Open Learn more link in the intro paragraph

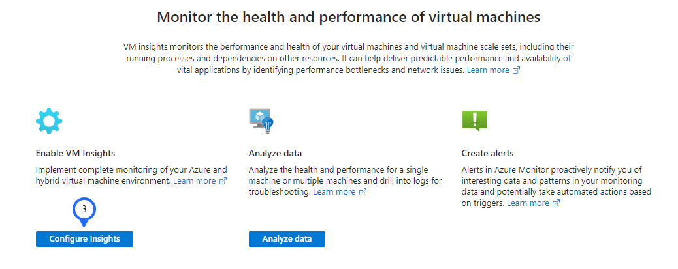pyautogui.click(x=488, y=70)
